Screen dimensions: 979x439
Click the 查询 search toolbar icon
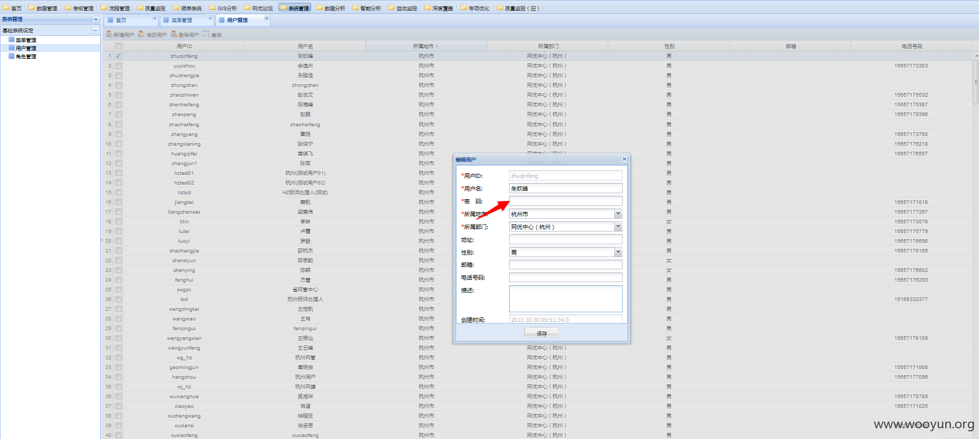(206, 34)
